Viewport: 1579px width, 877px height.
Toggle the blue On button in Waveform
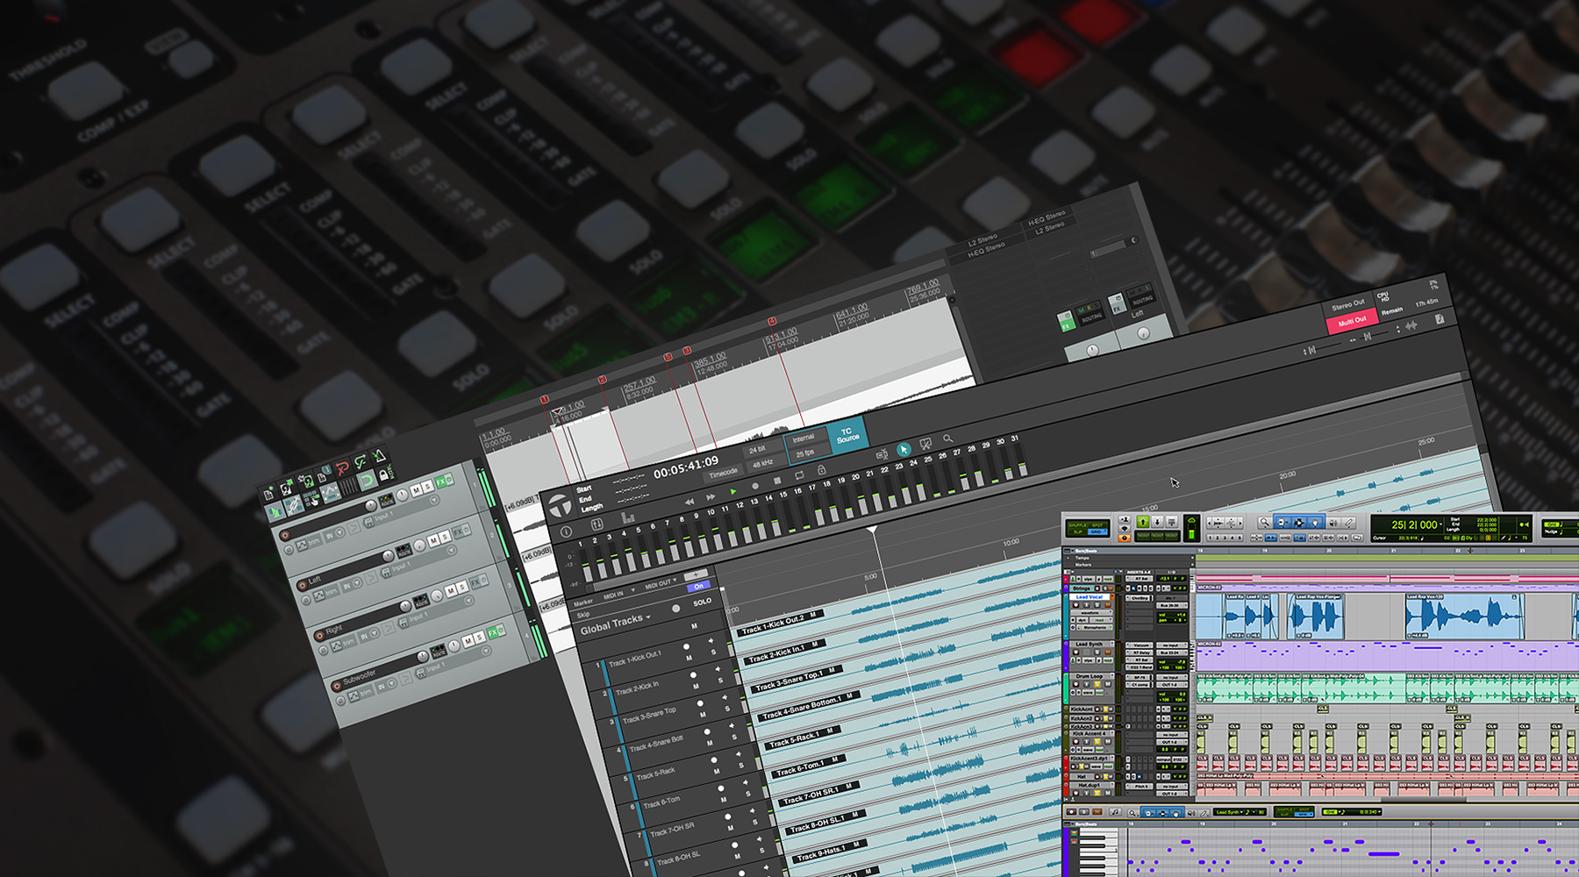tap(698, 586)
